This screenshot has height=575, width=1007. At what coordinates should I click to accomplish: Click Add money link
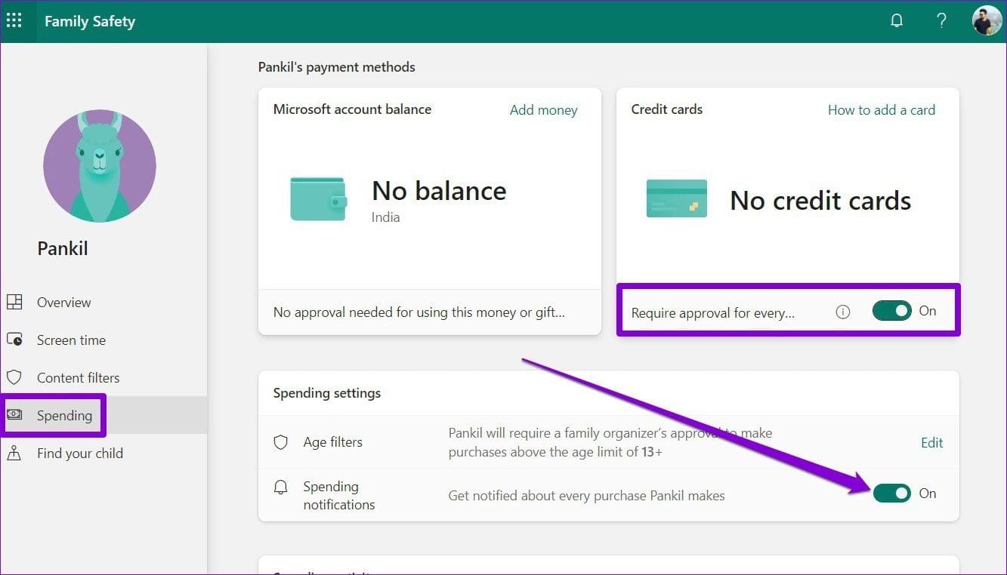(543, 110)
